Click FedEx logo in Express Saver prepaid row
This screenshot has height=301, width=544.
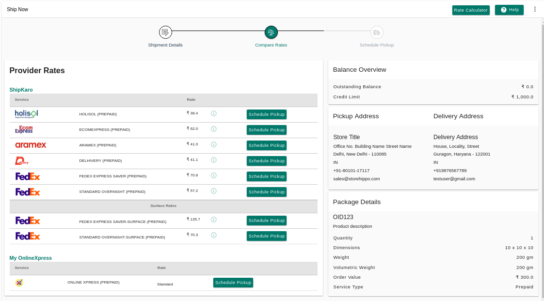pyautogui.click(x=28, y=176)
